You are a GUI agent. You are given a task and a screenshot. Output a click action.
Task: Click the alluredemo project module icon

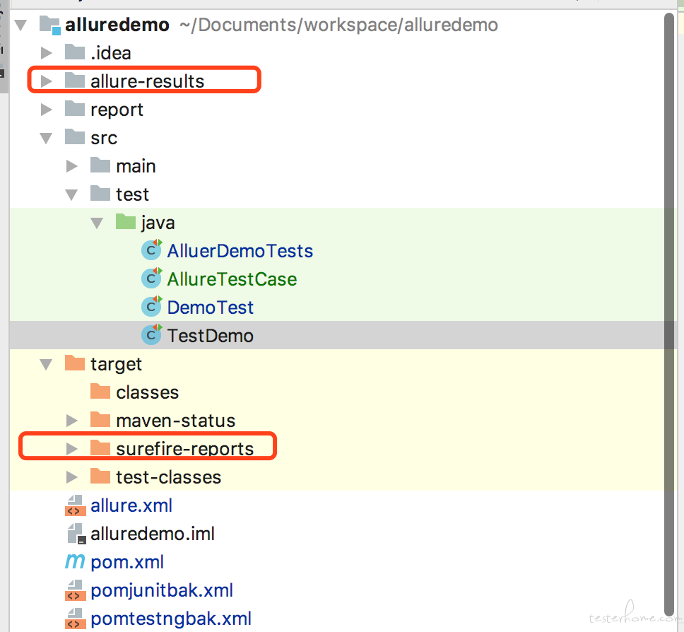[49, 25]
